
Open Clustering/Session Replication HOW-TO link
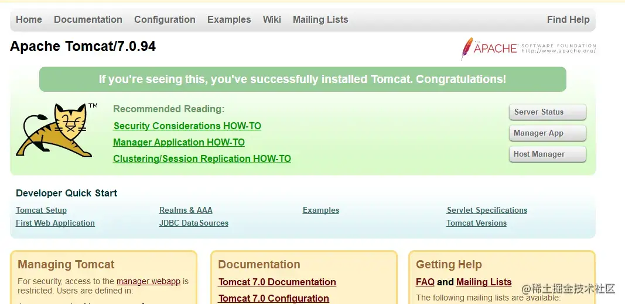click(x=202, y=159)
